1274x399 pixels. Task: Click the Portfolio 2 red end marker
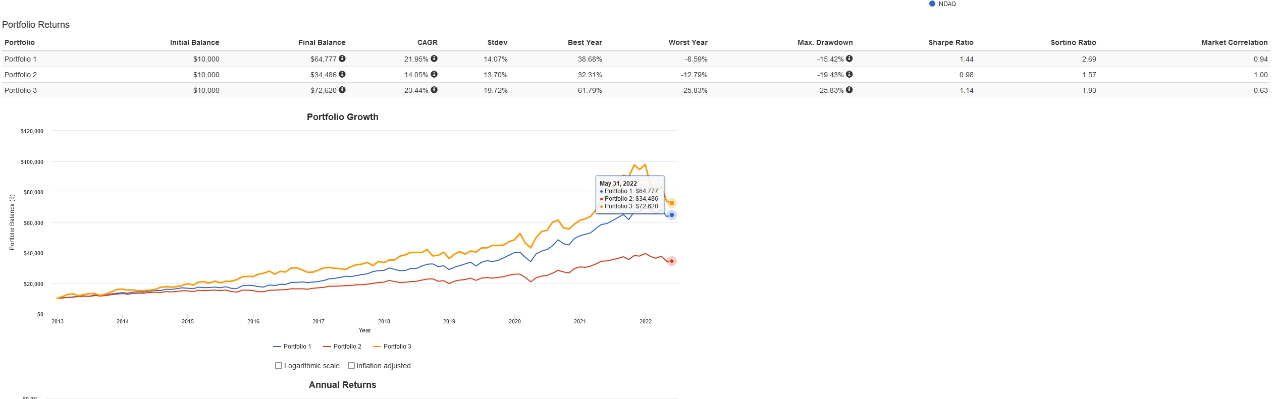pyautogui.click(x=672, y=261)
